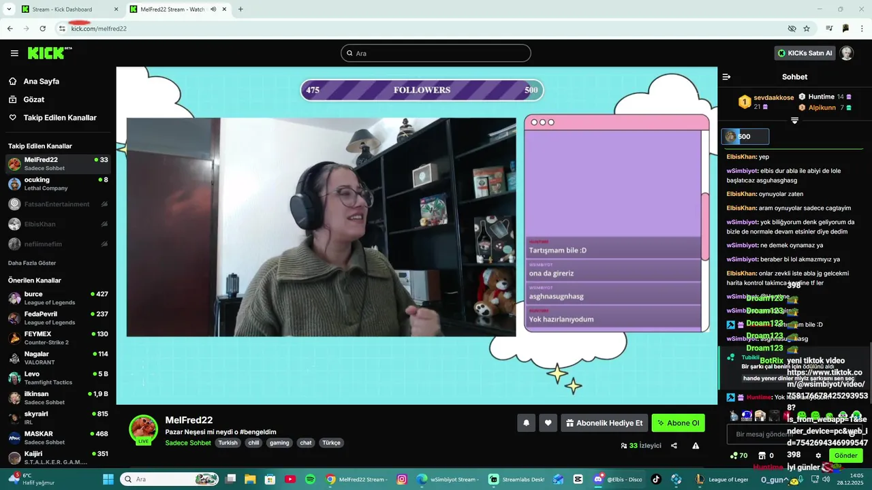Open FEYMEX Counter-Strike 2 channel
The image size is (872, 490).
point(58,338)
